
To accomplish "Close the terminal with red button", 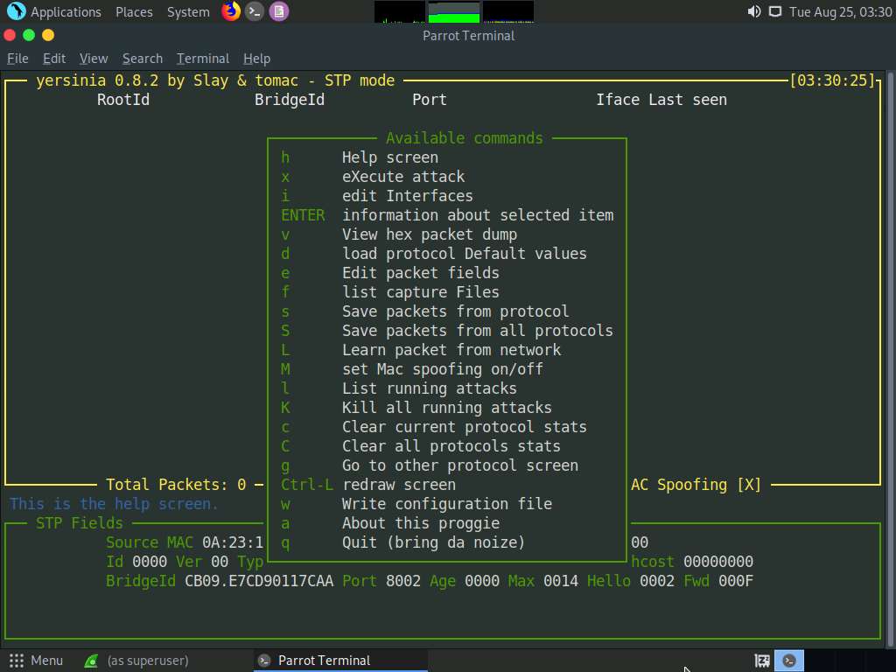I will (x=10, y=35).
